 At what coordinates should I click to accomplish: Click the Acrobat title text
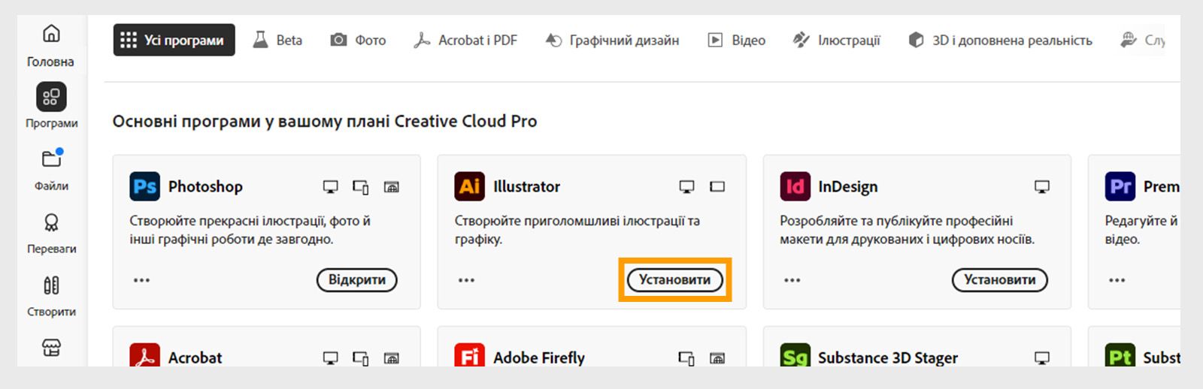point(195,357)
